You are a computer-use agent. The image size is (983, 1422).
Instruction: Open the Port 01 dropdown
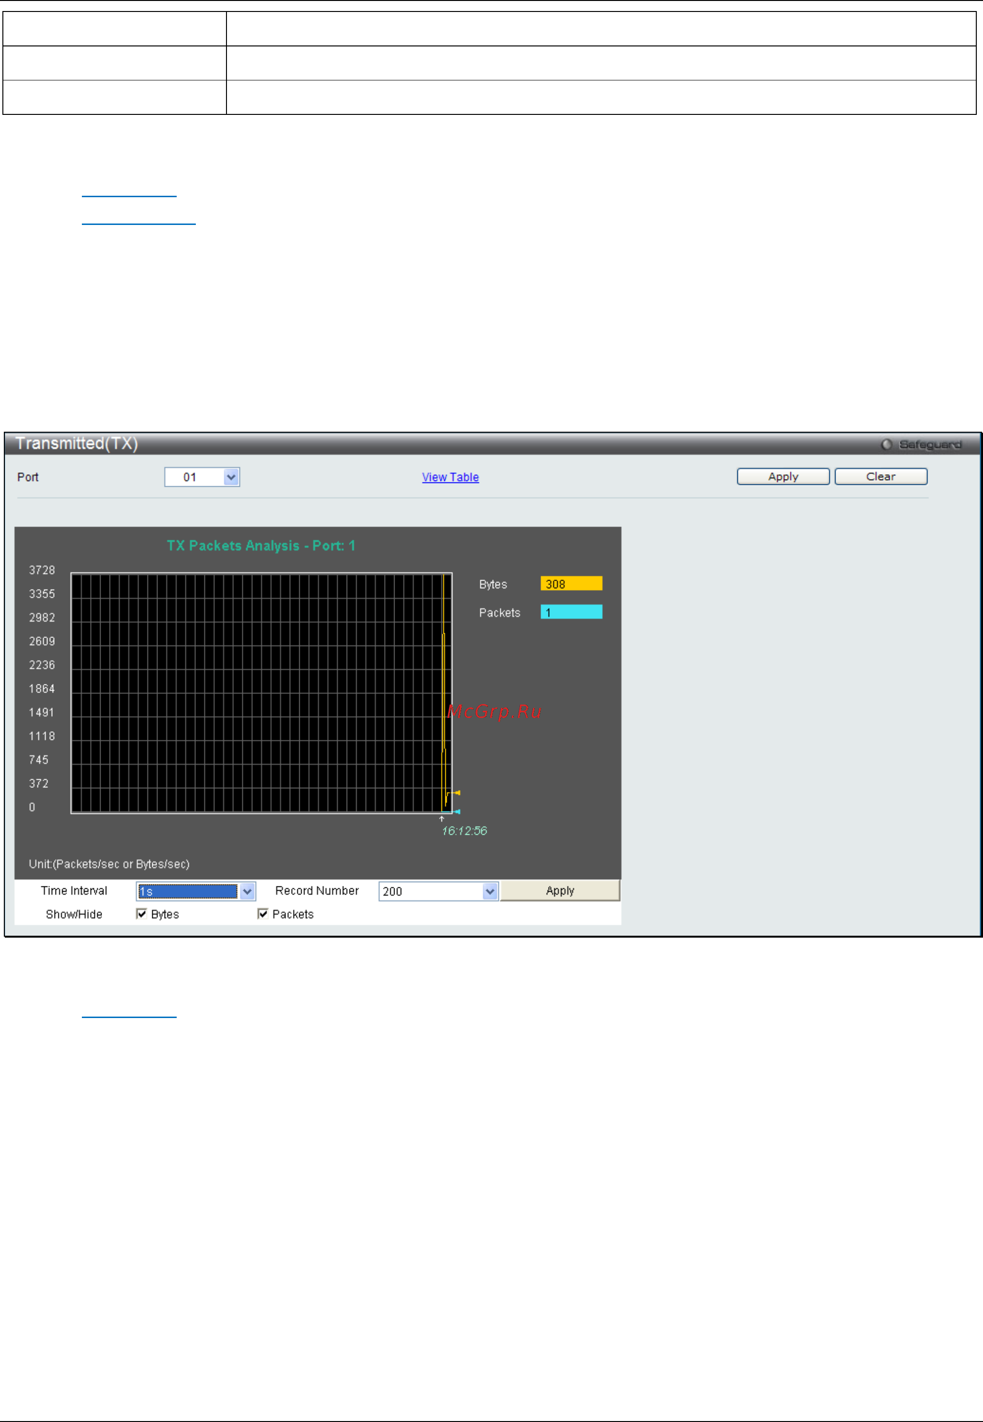pyautogui.click(x=202, y=477)
